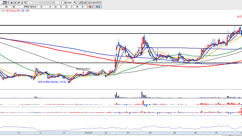
Task: Click the tallest volume bar in March
Action: 142,95
